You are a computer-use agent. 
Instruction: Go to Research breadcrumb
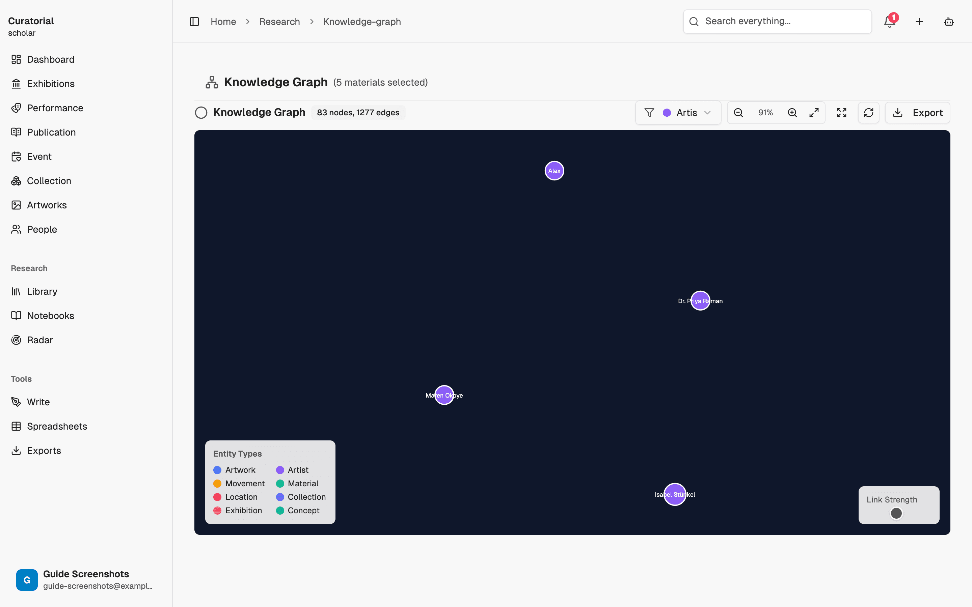[279, 22]
